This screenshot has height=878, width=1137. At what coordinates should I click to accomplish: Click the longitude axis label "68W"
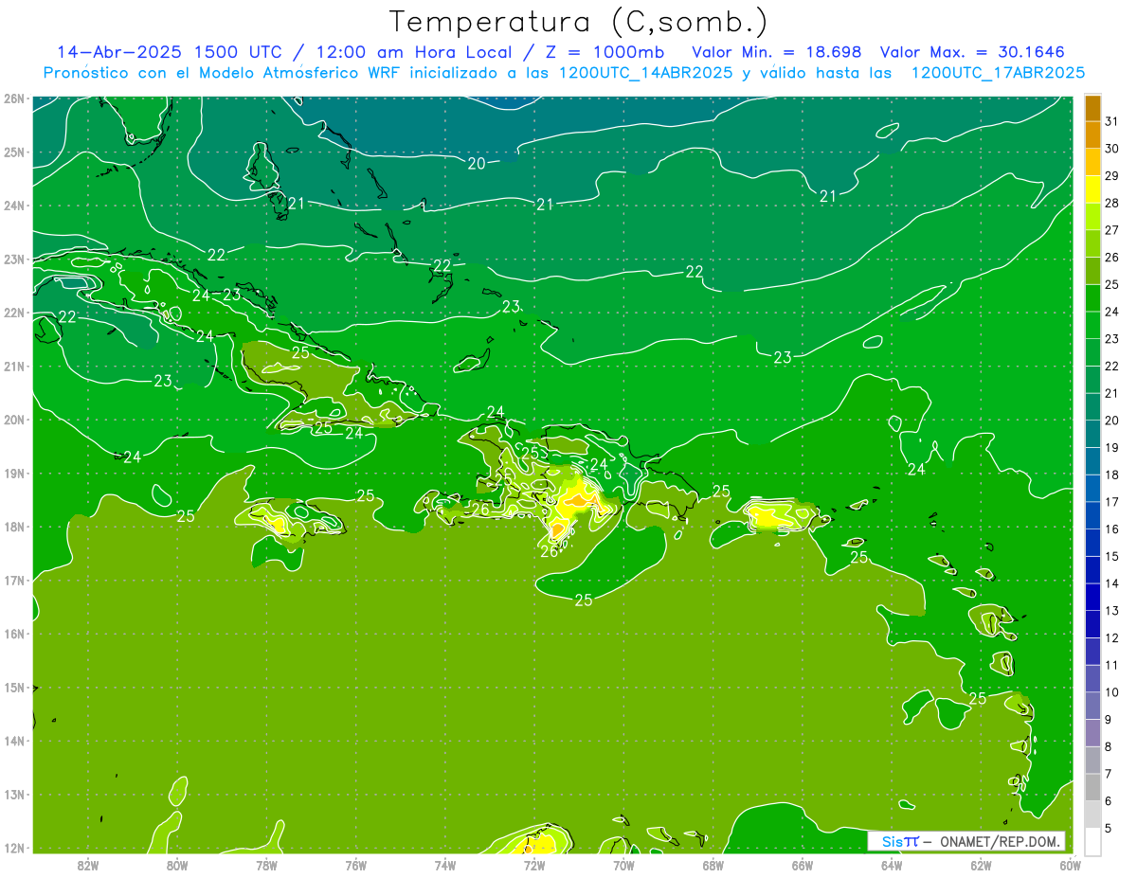click(713, 864)
